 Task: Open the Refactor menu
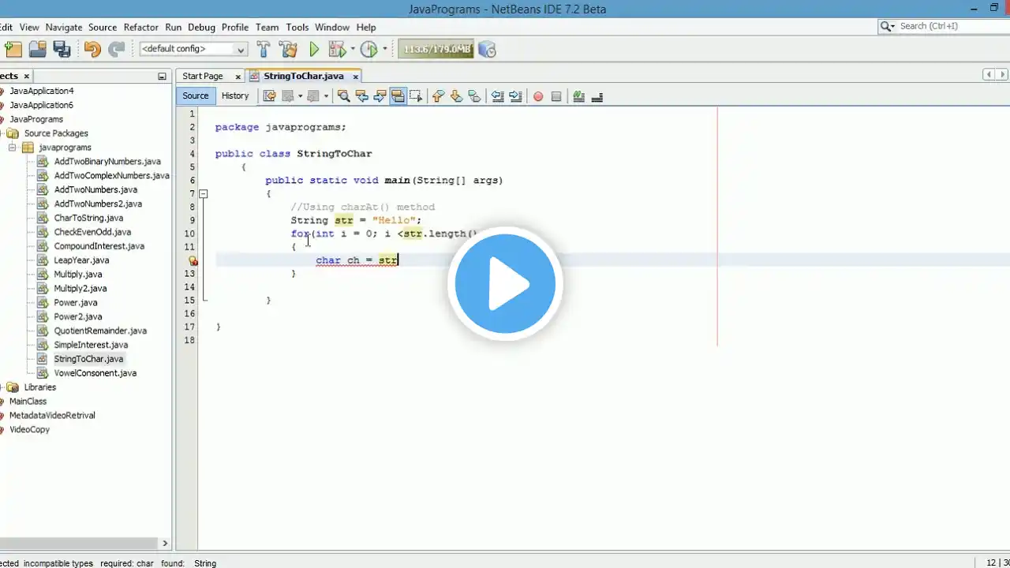click(140, 27)
